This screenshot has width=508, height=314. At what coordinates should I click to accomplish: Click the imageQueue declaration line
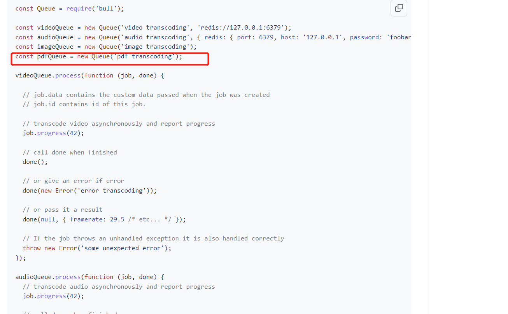pos(105,46)
